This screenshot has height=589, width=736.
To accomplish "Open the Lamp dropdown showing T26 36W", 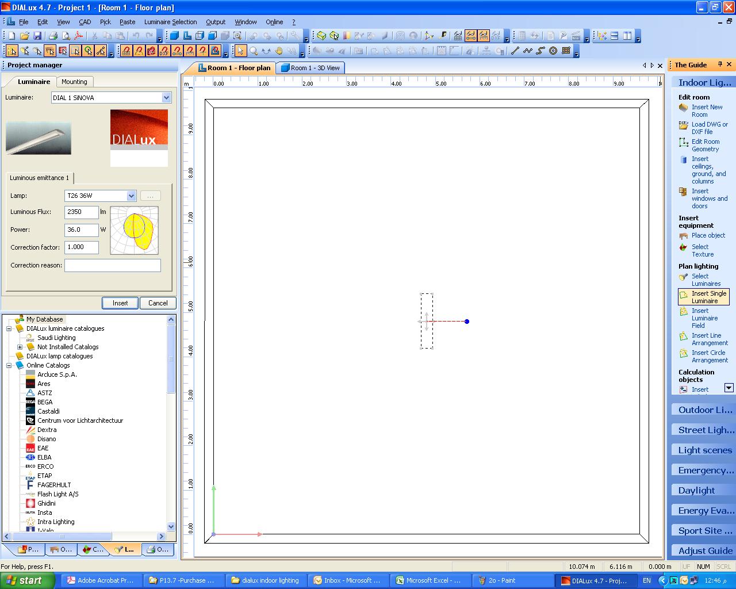I will [x=131, y=196].
